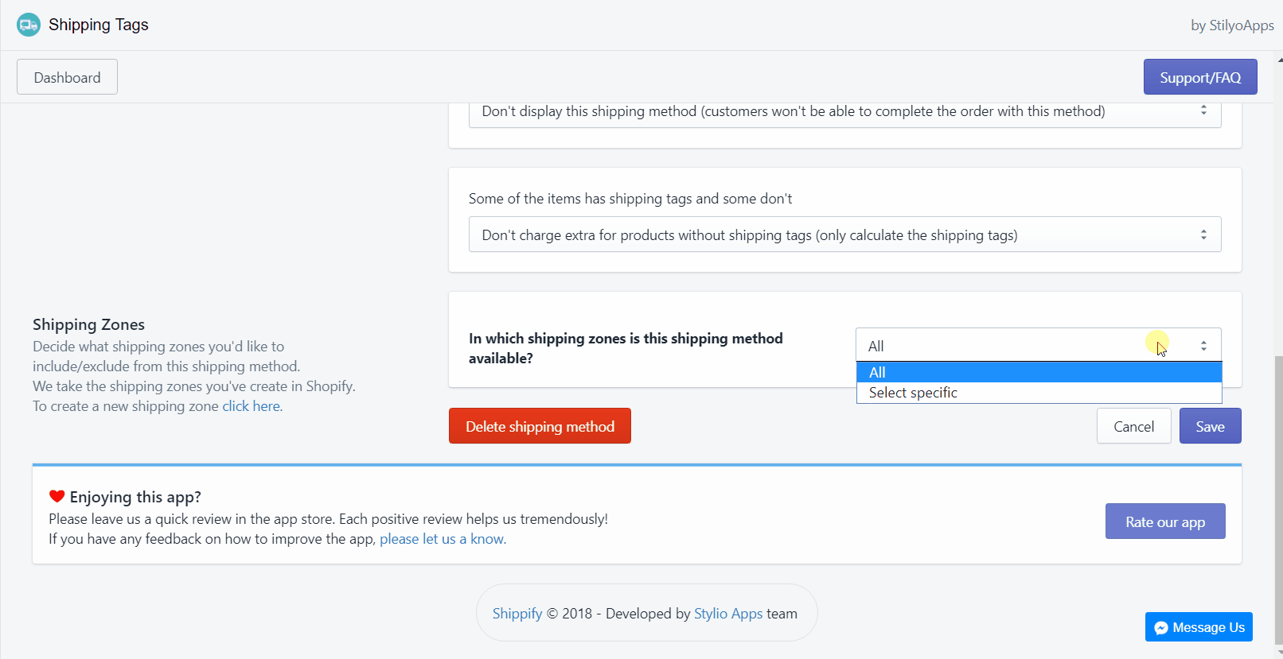Click 'In which shipping zones' question label

pos(626,348)
